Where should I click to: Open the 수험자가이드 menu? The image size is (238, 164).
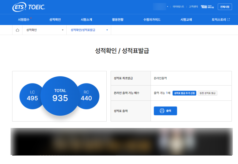pyautogui.click(x=152, y=20)
